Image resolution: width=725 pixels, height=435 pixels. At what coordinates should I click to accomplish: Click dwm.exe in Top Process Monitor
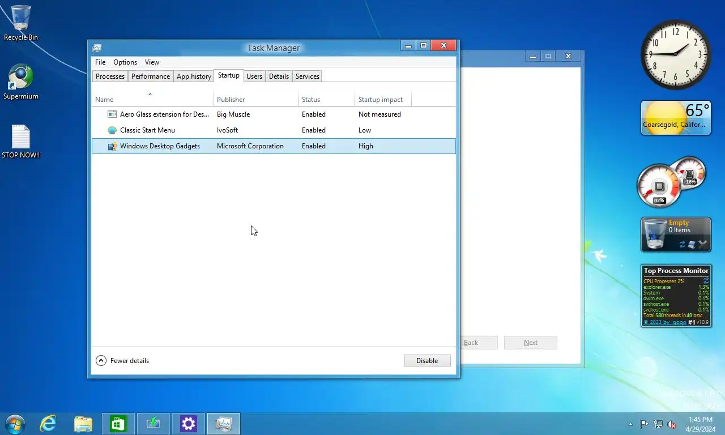[x=654, y=298]
